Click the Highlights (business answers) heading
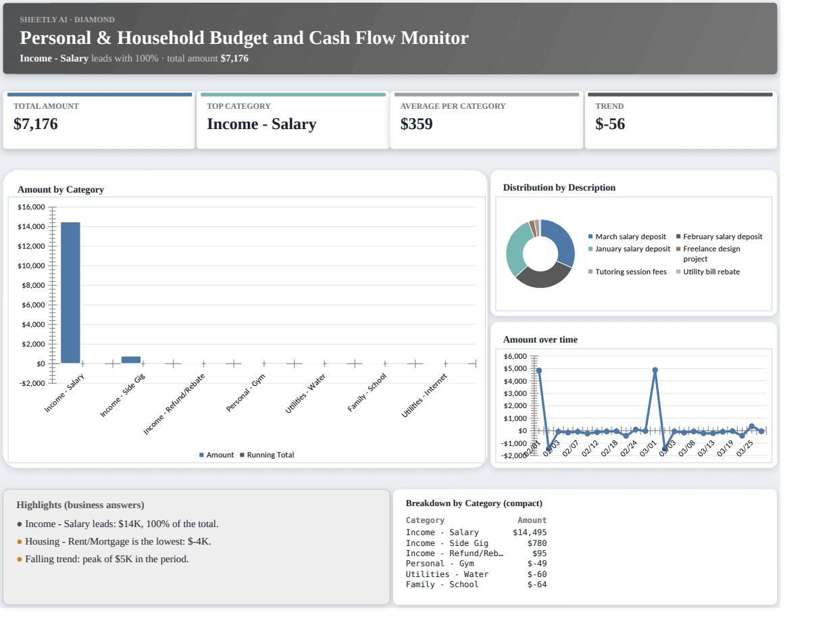Viewport: 829px width, 623px height. pyautogui.click(x=80, y=505)
